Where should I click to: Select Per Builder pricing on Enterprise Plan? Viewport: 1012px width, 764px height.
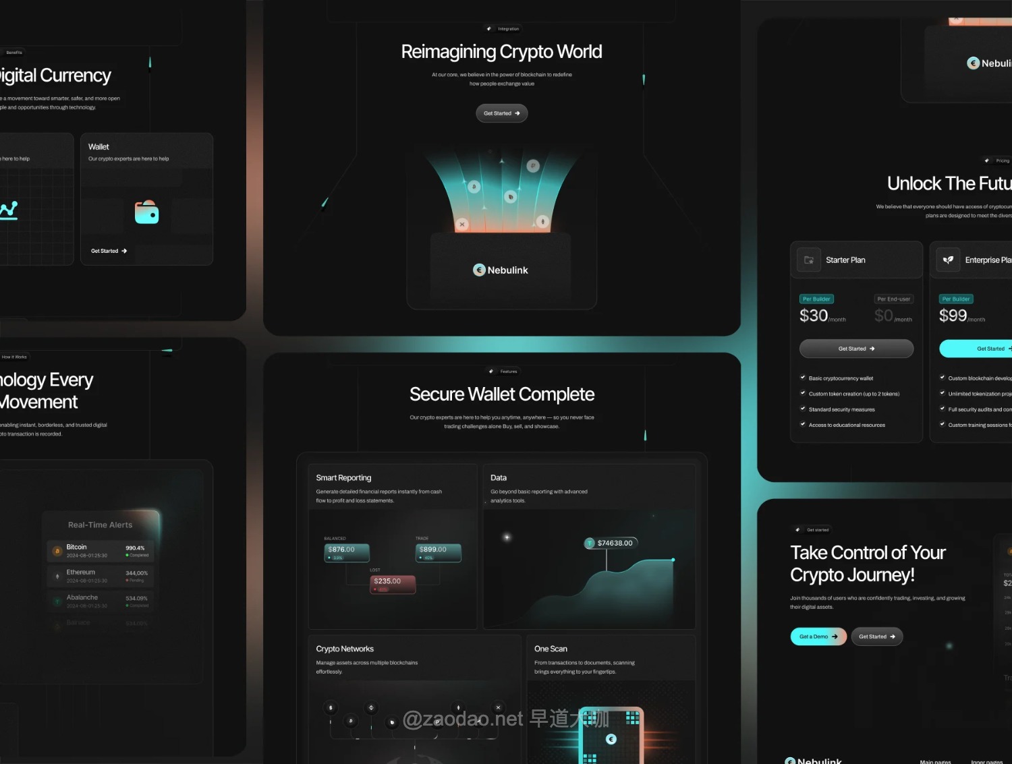(x=956, y=299)
